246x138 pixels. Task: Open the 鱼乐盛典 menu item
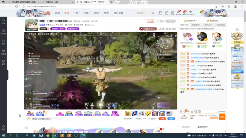point(118,13)
